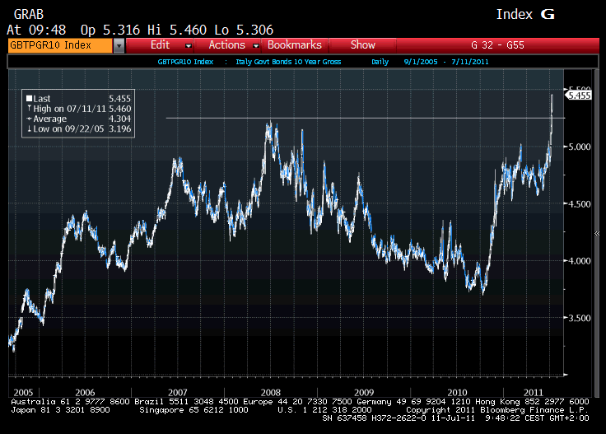Image resolution: width=606 pixels, height=434 pixels.
Task: Click the 2009 x-axis label
Action: coord(364,392)
